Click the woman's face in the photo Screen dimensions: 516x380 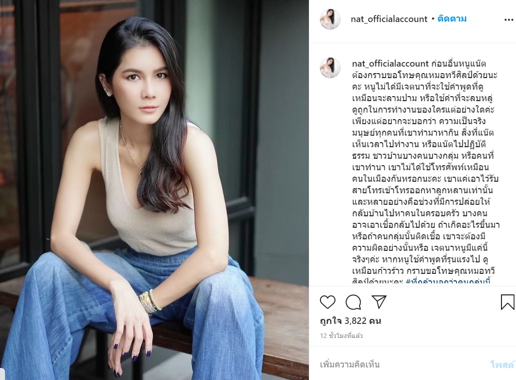pos(146,87)
